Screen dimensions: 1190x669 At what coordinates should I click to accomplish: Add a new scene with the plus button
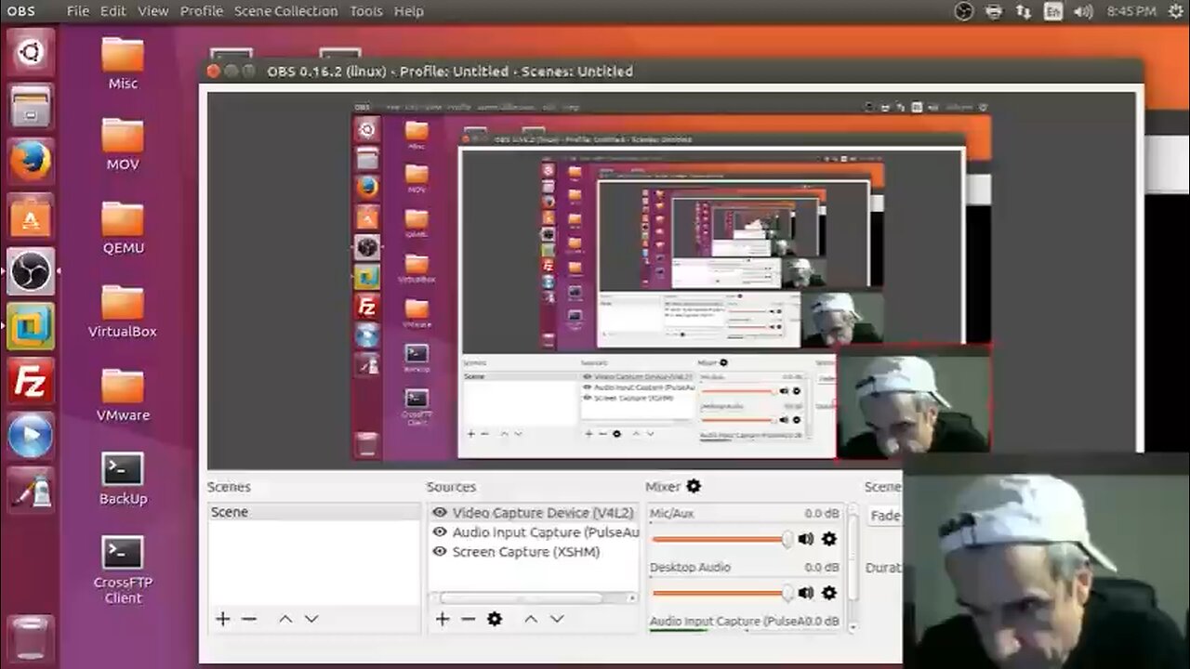(x=223, y=619)
